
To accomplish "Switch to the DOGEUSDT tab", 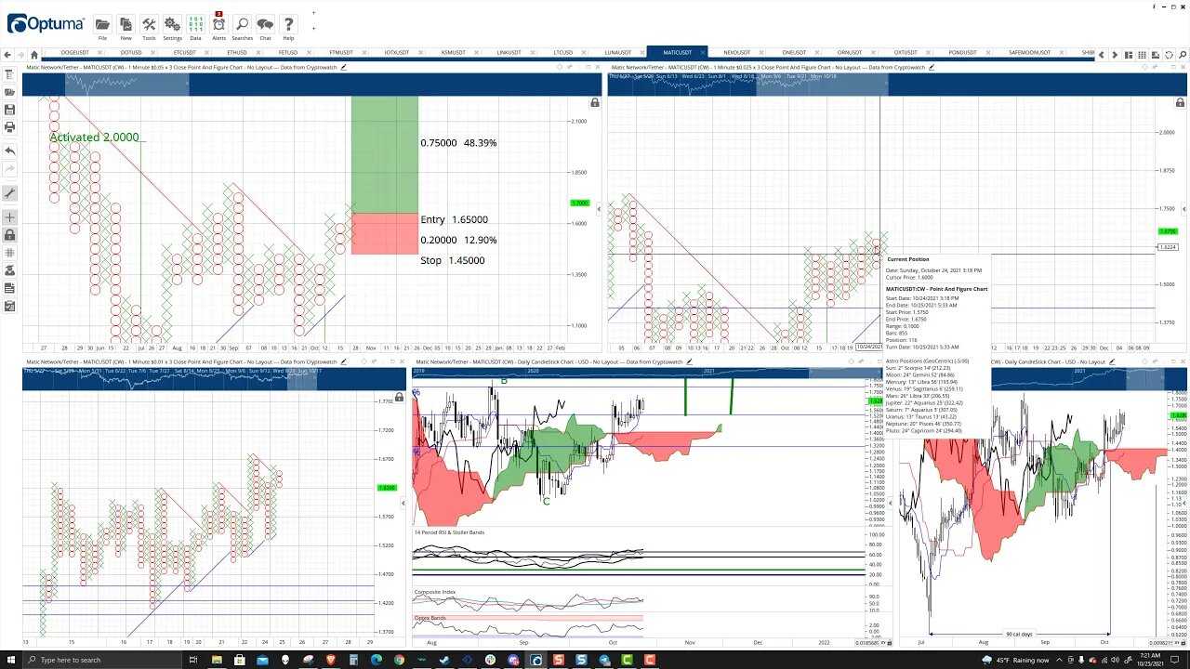I will click(x=74, y=53).
